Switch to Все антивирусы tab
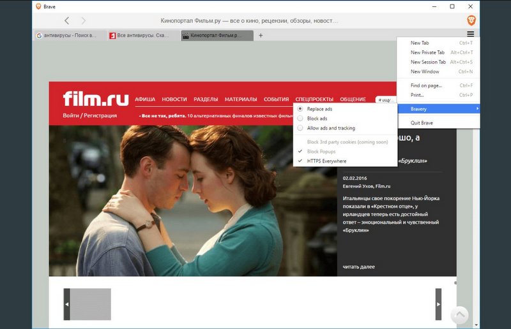The height and width of the screenshot is (329, 511). pos(142,36)
